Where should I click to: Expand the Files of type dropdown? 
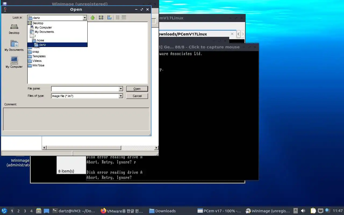[x=121, y=96]
